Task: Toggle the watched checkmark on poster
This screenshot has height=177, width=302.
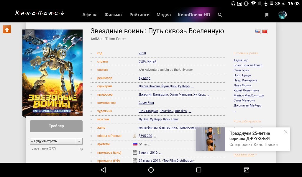Action: pos(30,34)
